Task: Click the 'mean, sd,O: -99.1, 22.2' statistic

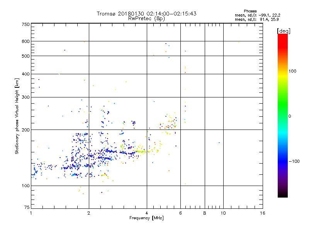Action: point(257,15)
